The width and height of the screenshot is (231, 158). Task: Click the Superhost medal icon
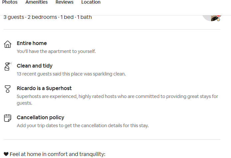pyautogui.click(x=8, y=89)
